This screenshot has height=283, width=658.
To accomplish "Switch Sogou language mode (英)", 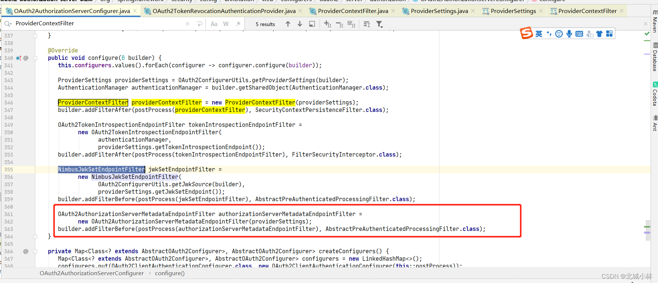I will tap(539, 34).
